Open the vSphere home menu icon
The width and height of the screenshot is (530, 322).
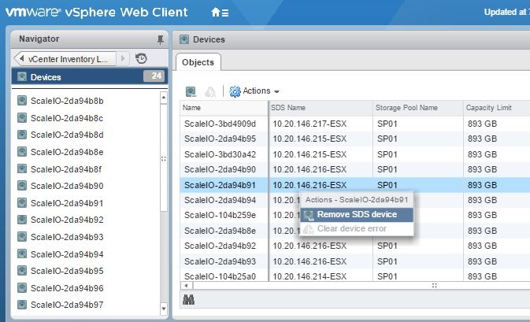click(220, 13)
